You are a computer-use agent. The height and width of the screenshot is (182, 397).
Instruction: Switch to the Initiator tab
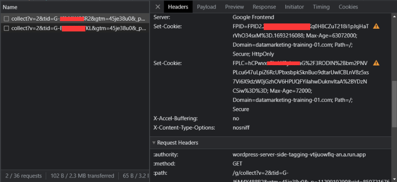point(294,7)
